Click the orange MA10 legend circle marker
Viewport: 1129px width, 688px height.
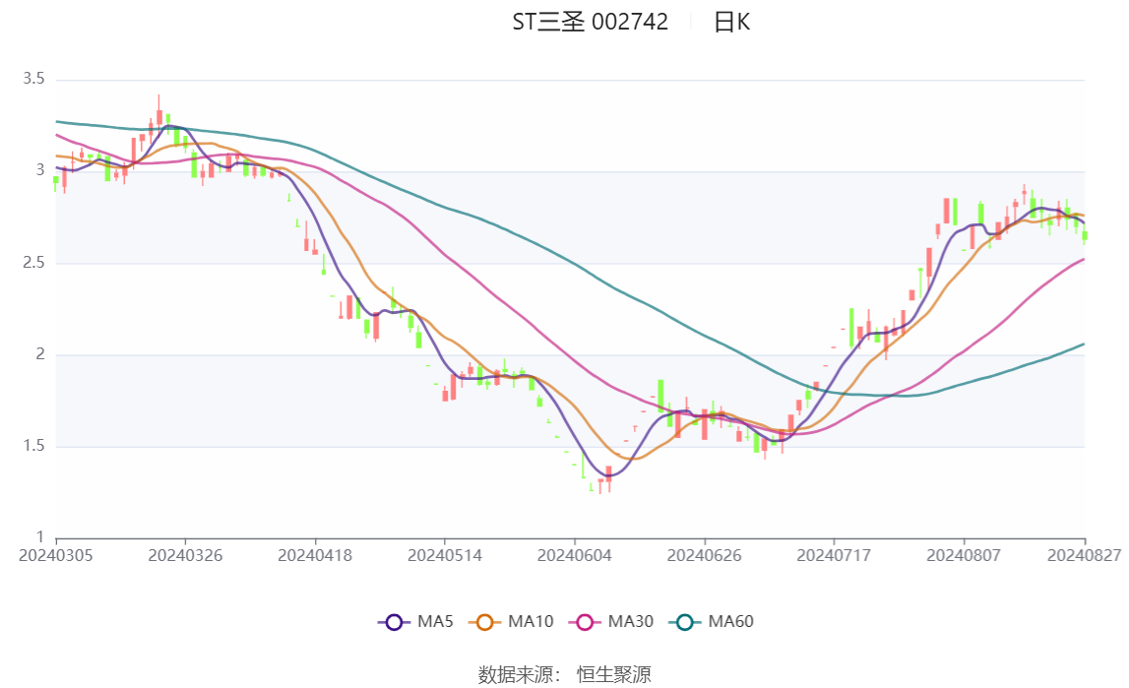click(484, 622)
